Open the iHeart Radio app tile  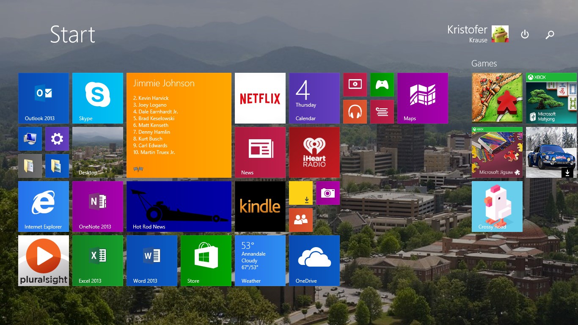coord(314,152)
